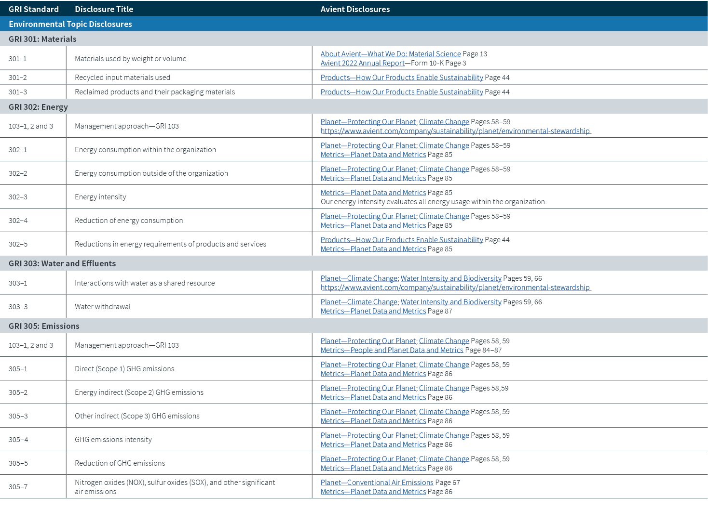The width and height of the screenshot is (708, 509).
Task: Click Metrics link in the Scope 2 emissions row
Action: tap(373, 397)
